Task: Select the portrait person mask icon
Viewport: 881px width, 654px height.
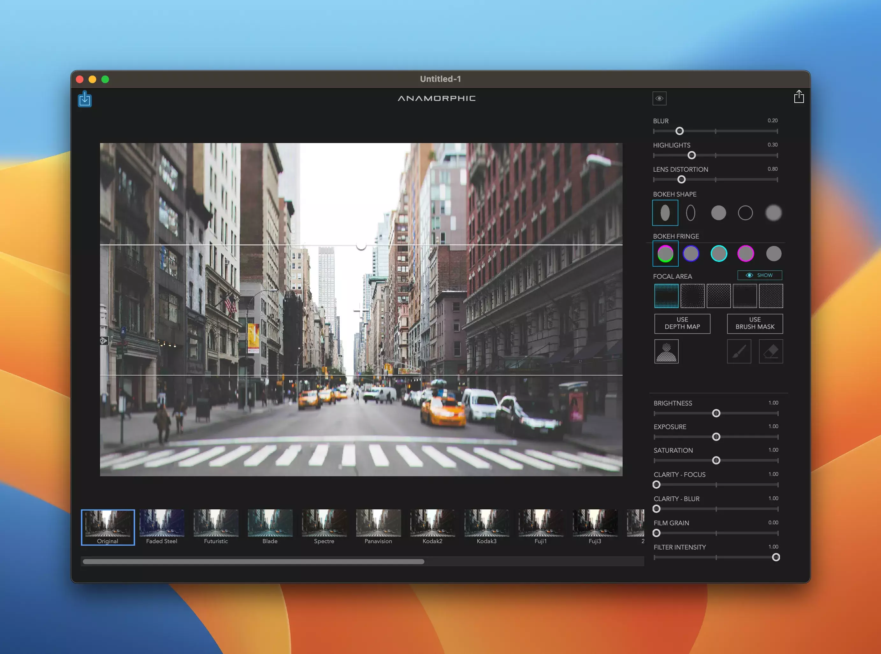Action: coord(666,352)
